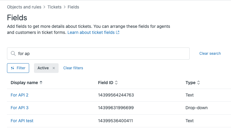
Task: Select the Active filter chip label
Action: 43,68
